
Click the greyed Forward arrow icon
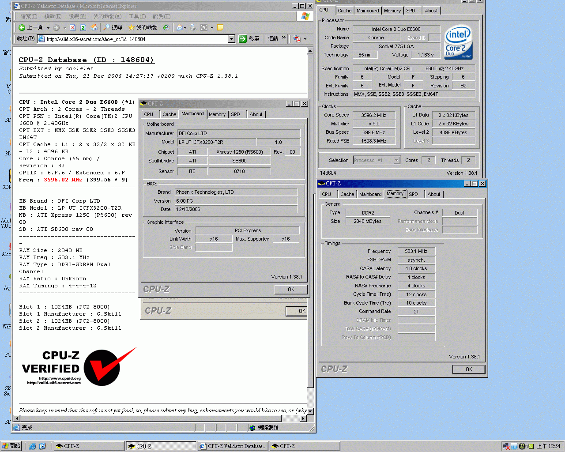point(56,27)
